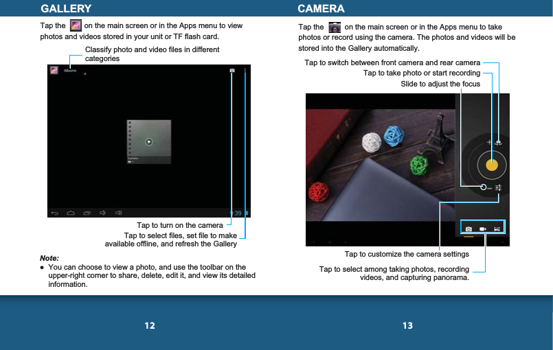Open the Camera album video thumbnail
Viewport: 553px width, 350px height.
[x=149, y=141]
